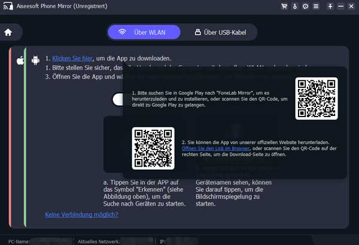Click the register key icon
Image resolution: width=359 pixels, height=245 pixels.
coord(295,7)
